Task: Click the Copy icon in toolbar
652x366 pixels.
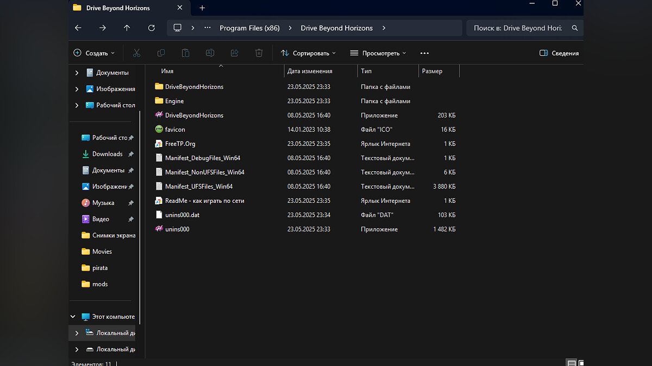Action: tap(161, 53)
